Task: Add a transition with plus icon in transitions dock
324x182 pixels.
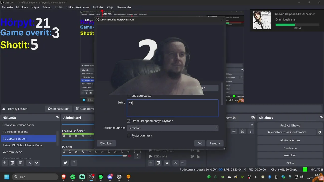Action: pyautogui.click(x=234, y=131)
